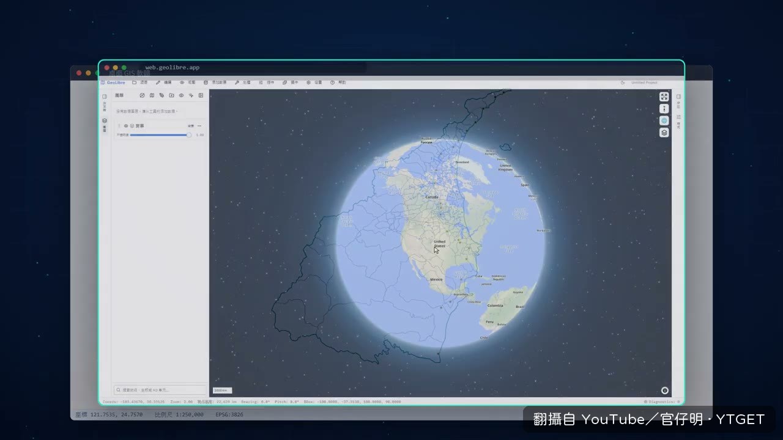
Task: Click the compass north button on the map
Action: click(664, 109)
